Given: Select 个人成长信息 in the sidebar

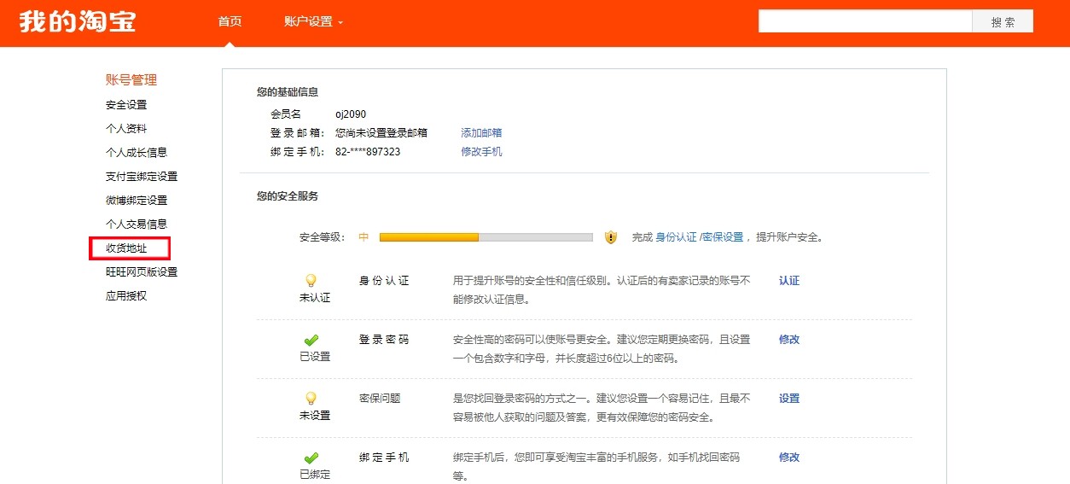Looking at the screenshot, I should (137, 153).
